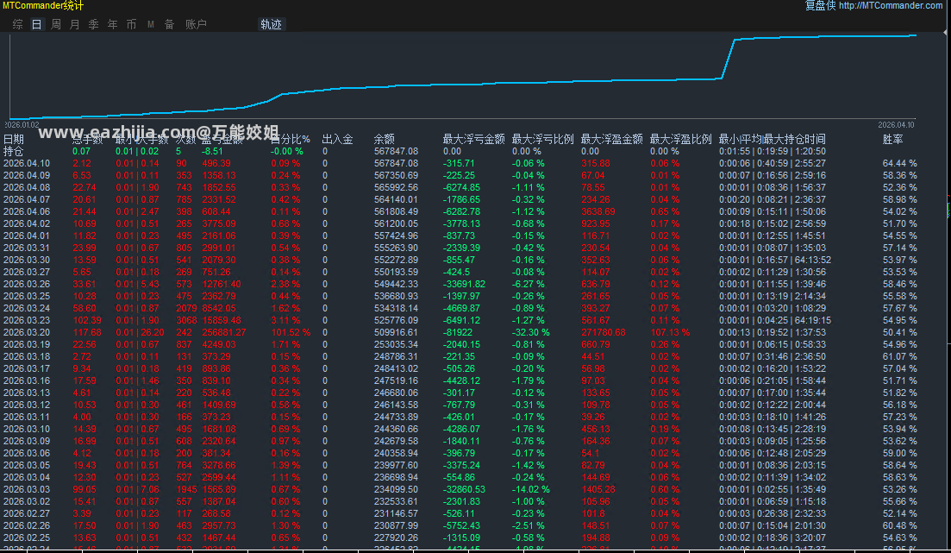Image resolution: width=951 pixels, height=553 pixels.
Task: Select the 2026.03.25 date row
Action: pyautogui.click(x=461, y=296)
